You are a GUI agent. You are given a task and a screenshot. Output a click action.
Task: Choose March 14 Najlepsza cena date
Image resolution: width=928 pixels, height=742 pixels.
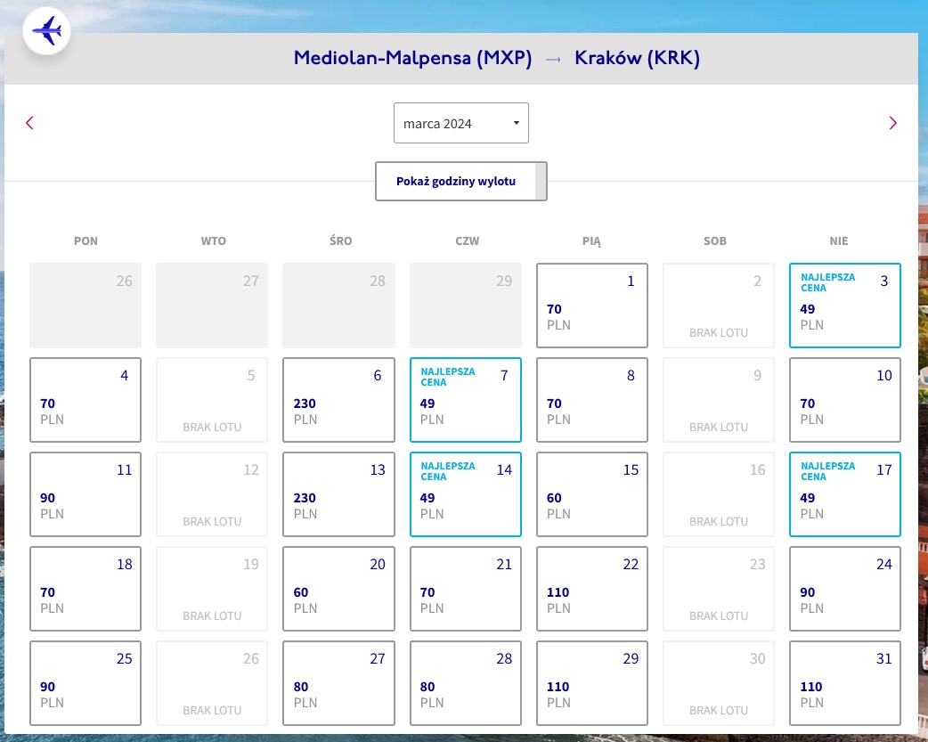(x=465, y=494)
